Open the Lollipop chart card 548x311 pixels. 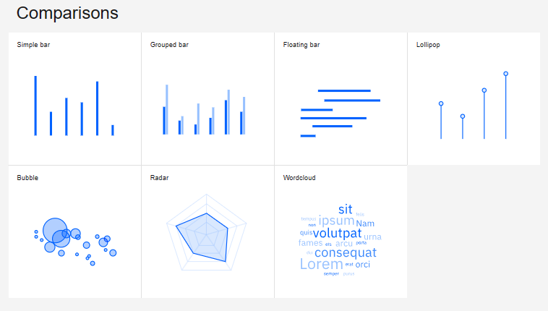tap(474, 98)
